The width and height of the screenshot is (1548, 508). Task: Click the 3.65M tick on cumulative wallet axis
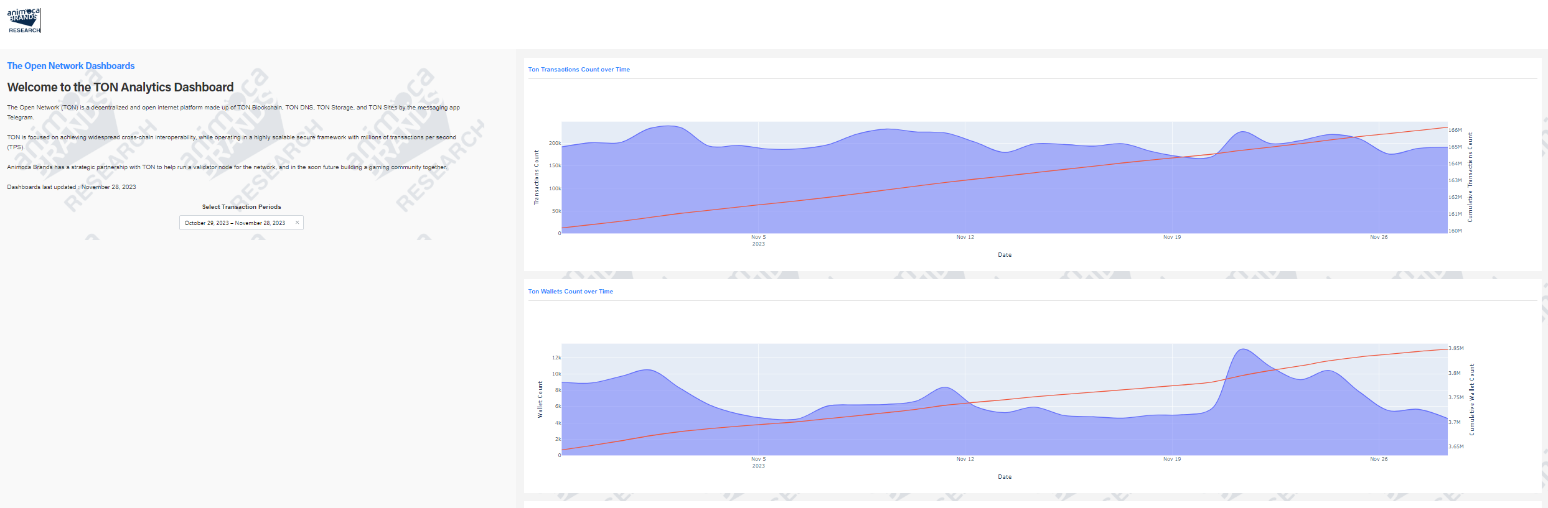tap(1457, 446)
